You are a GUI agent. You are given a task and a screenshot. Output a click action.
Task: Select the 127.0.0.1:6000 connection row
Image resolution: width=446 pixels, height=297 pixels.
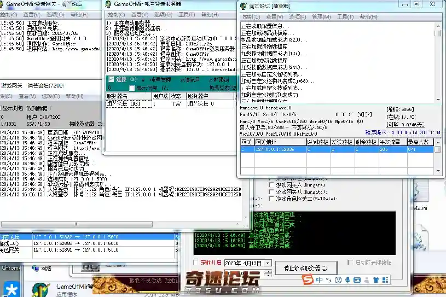(89, 243)
